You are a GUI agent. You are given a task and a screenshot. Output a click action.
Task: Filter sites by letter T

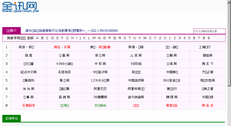click(x=130, y=38)
